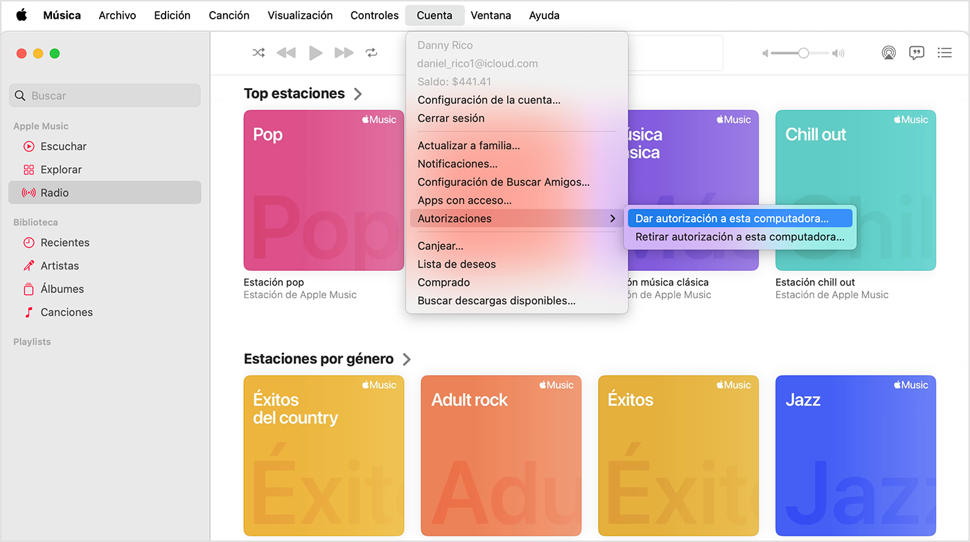The image size is (970, 542).
Task: Open the Canción menu
Action: coord(229,15)
